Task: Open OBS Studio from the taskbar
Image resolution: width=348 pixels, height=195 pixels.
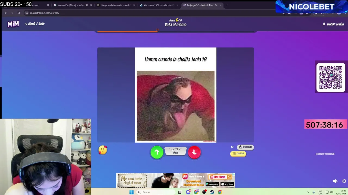Action: 204,192
